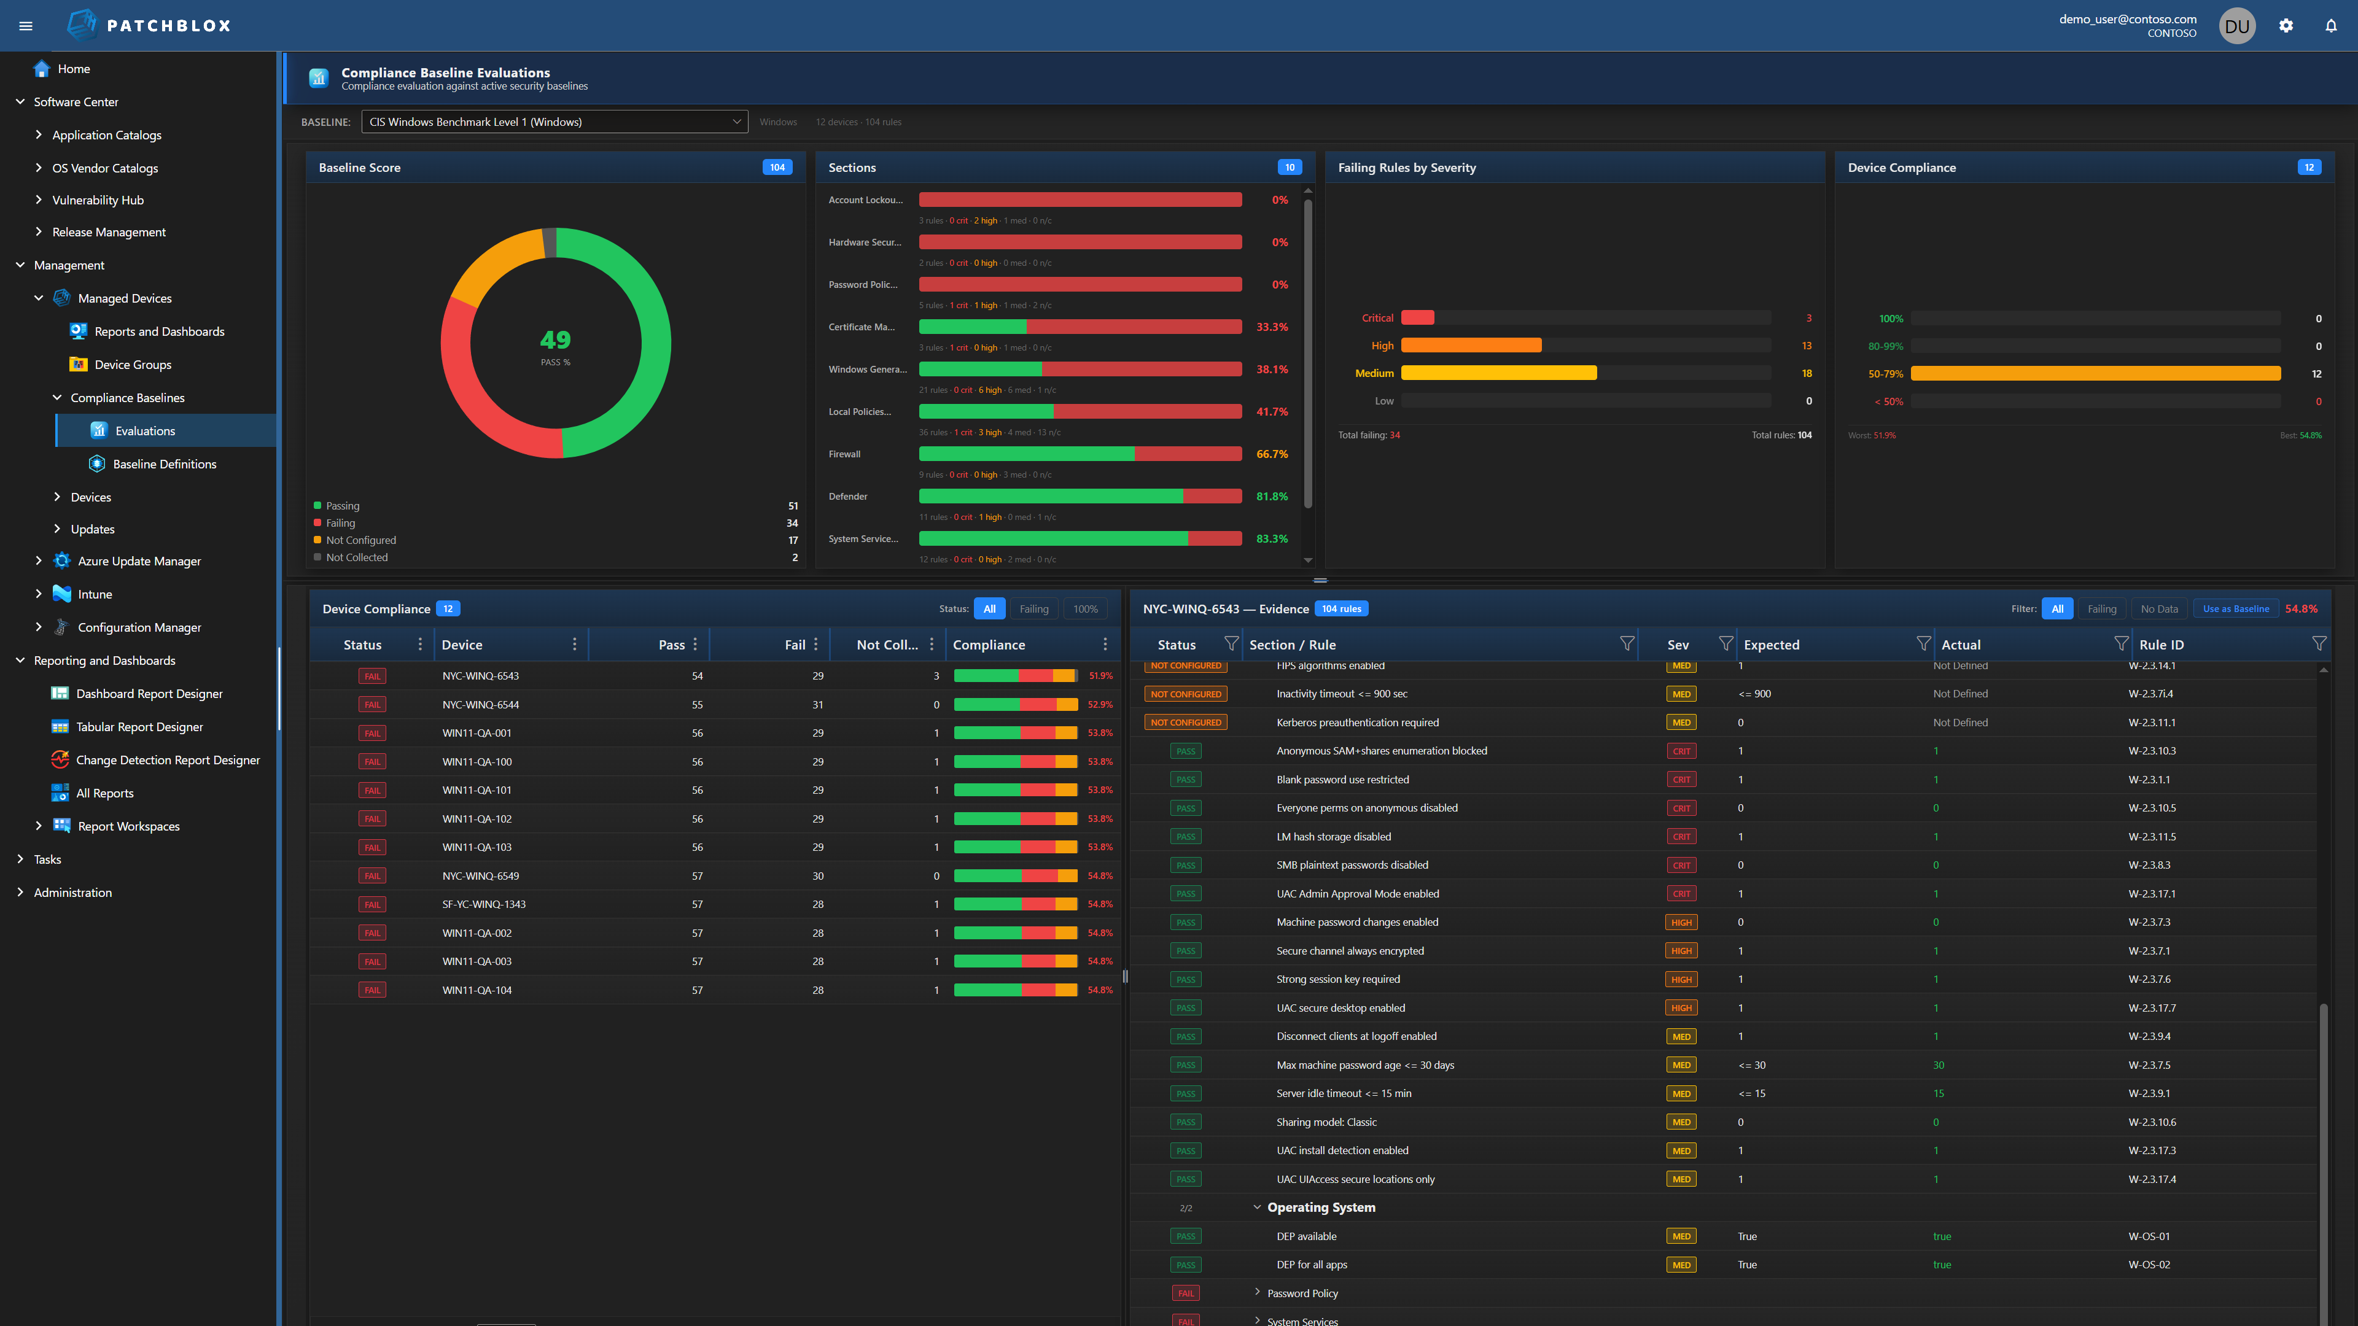
Task: Open the Administration section
Action: click(x=72, y=892)
